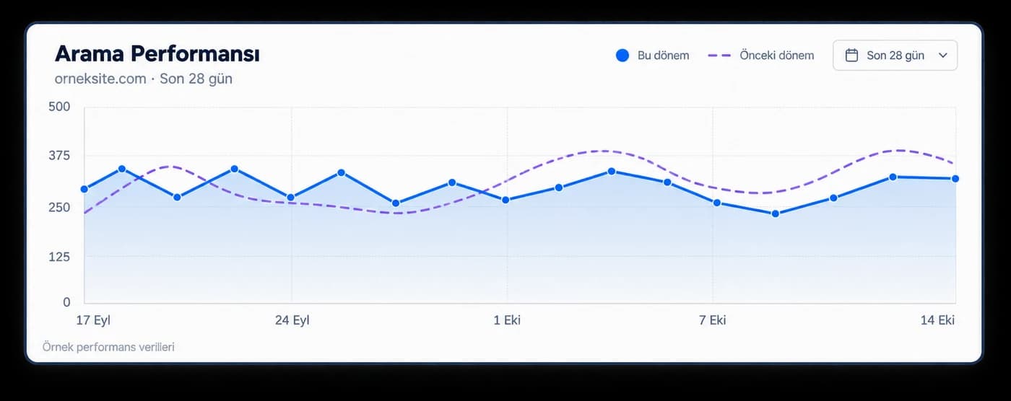This screenshot has height=401, width=1011.
Task: Click the calendar icon in date selector
Action: click(x=851, y=56)
